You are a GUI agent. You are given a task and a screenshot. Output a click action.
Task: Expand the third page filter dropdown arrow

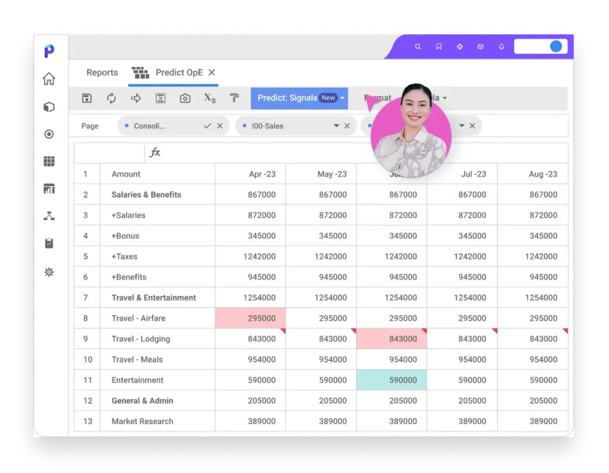pyautogui.click(x=461, y=126)
